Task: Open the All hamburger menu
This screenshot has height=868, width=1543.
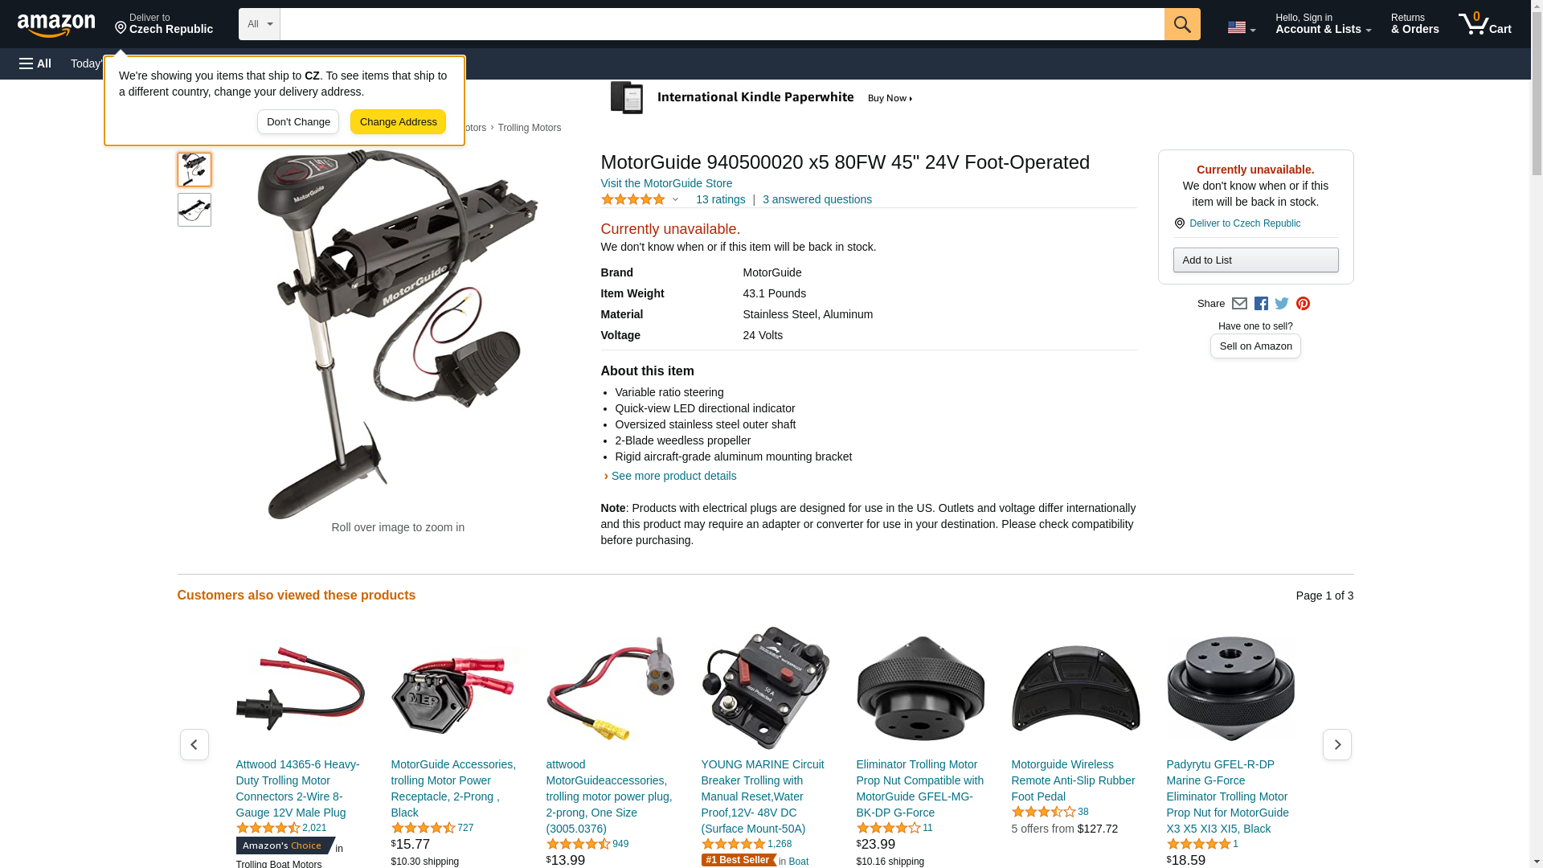Action: [x=35, y=63]
